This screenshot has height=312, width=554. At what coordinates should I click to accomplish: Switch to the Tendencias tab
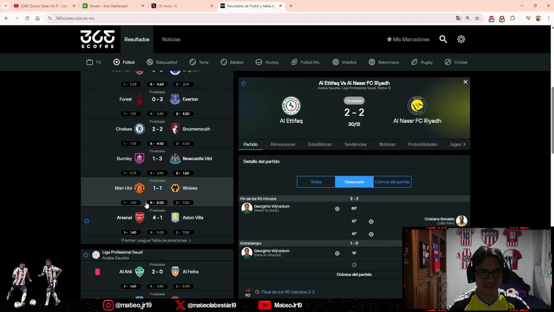pyautogui.click(x=355, y=144)
